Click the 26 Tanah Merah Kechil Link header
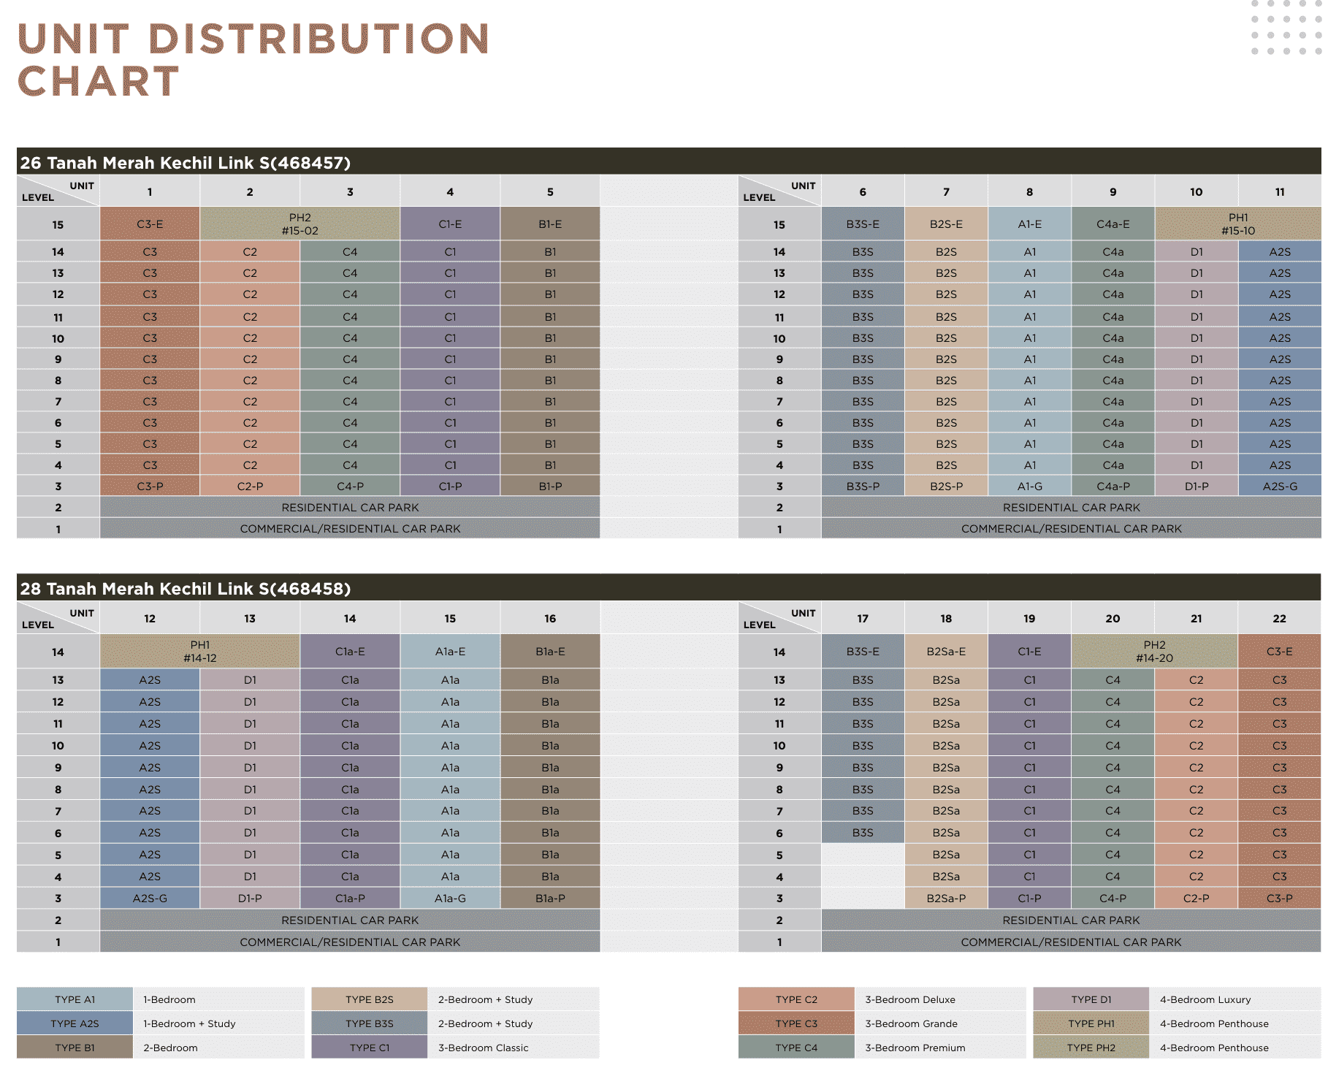This screenshot has width=1328, height=1068. pyautogui.click(x=186, y=162)
